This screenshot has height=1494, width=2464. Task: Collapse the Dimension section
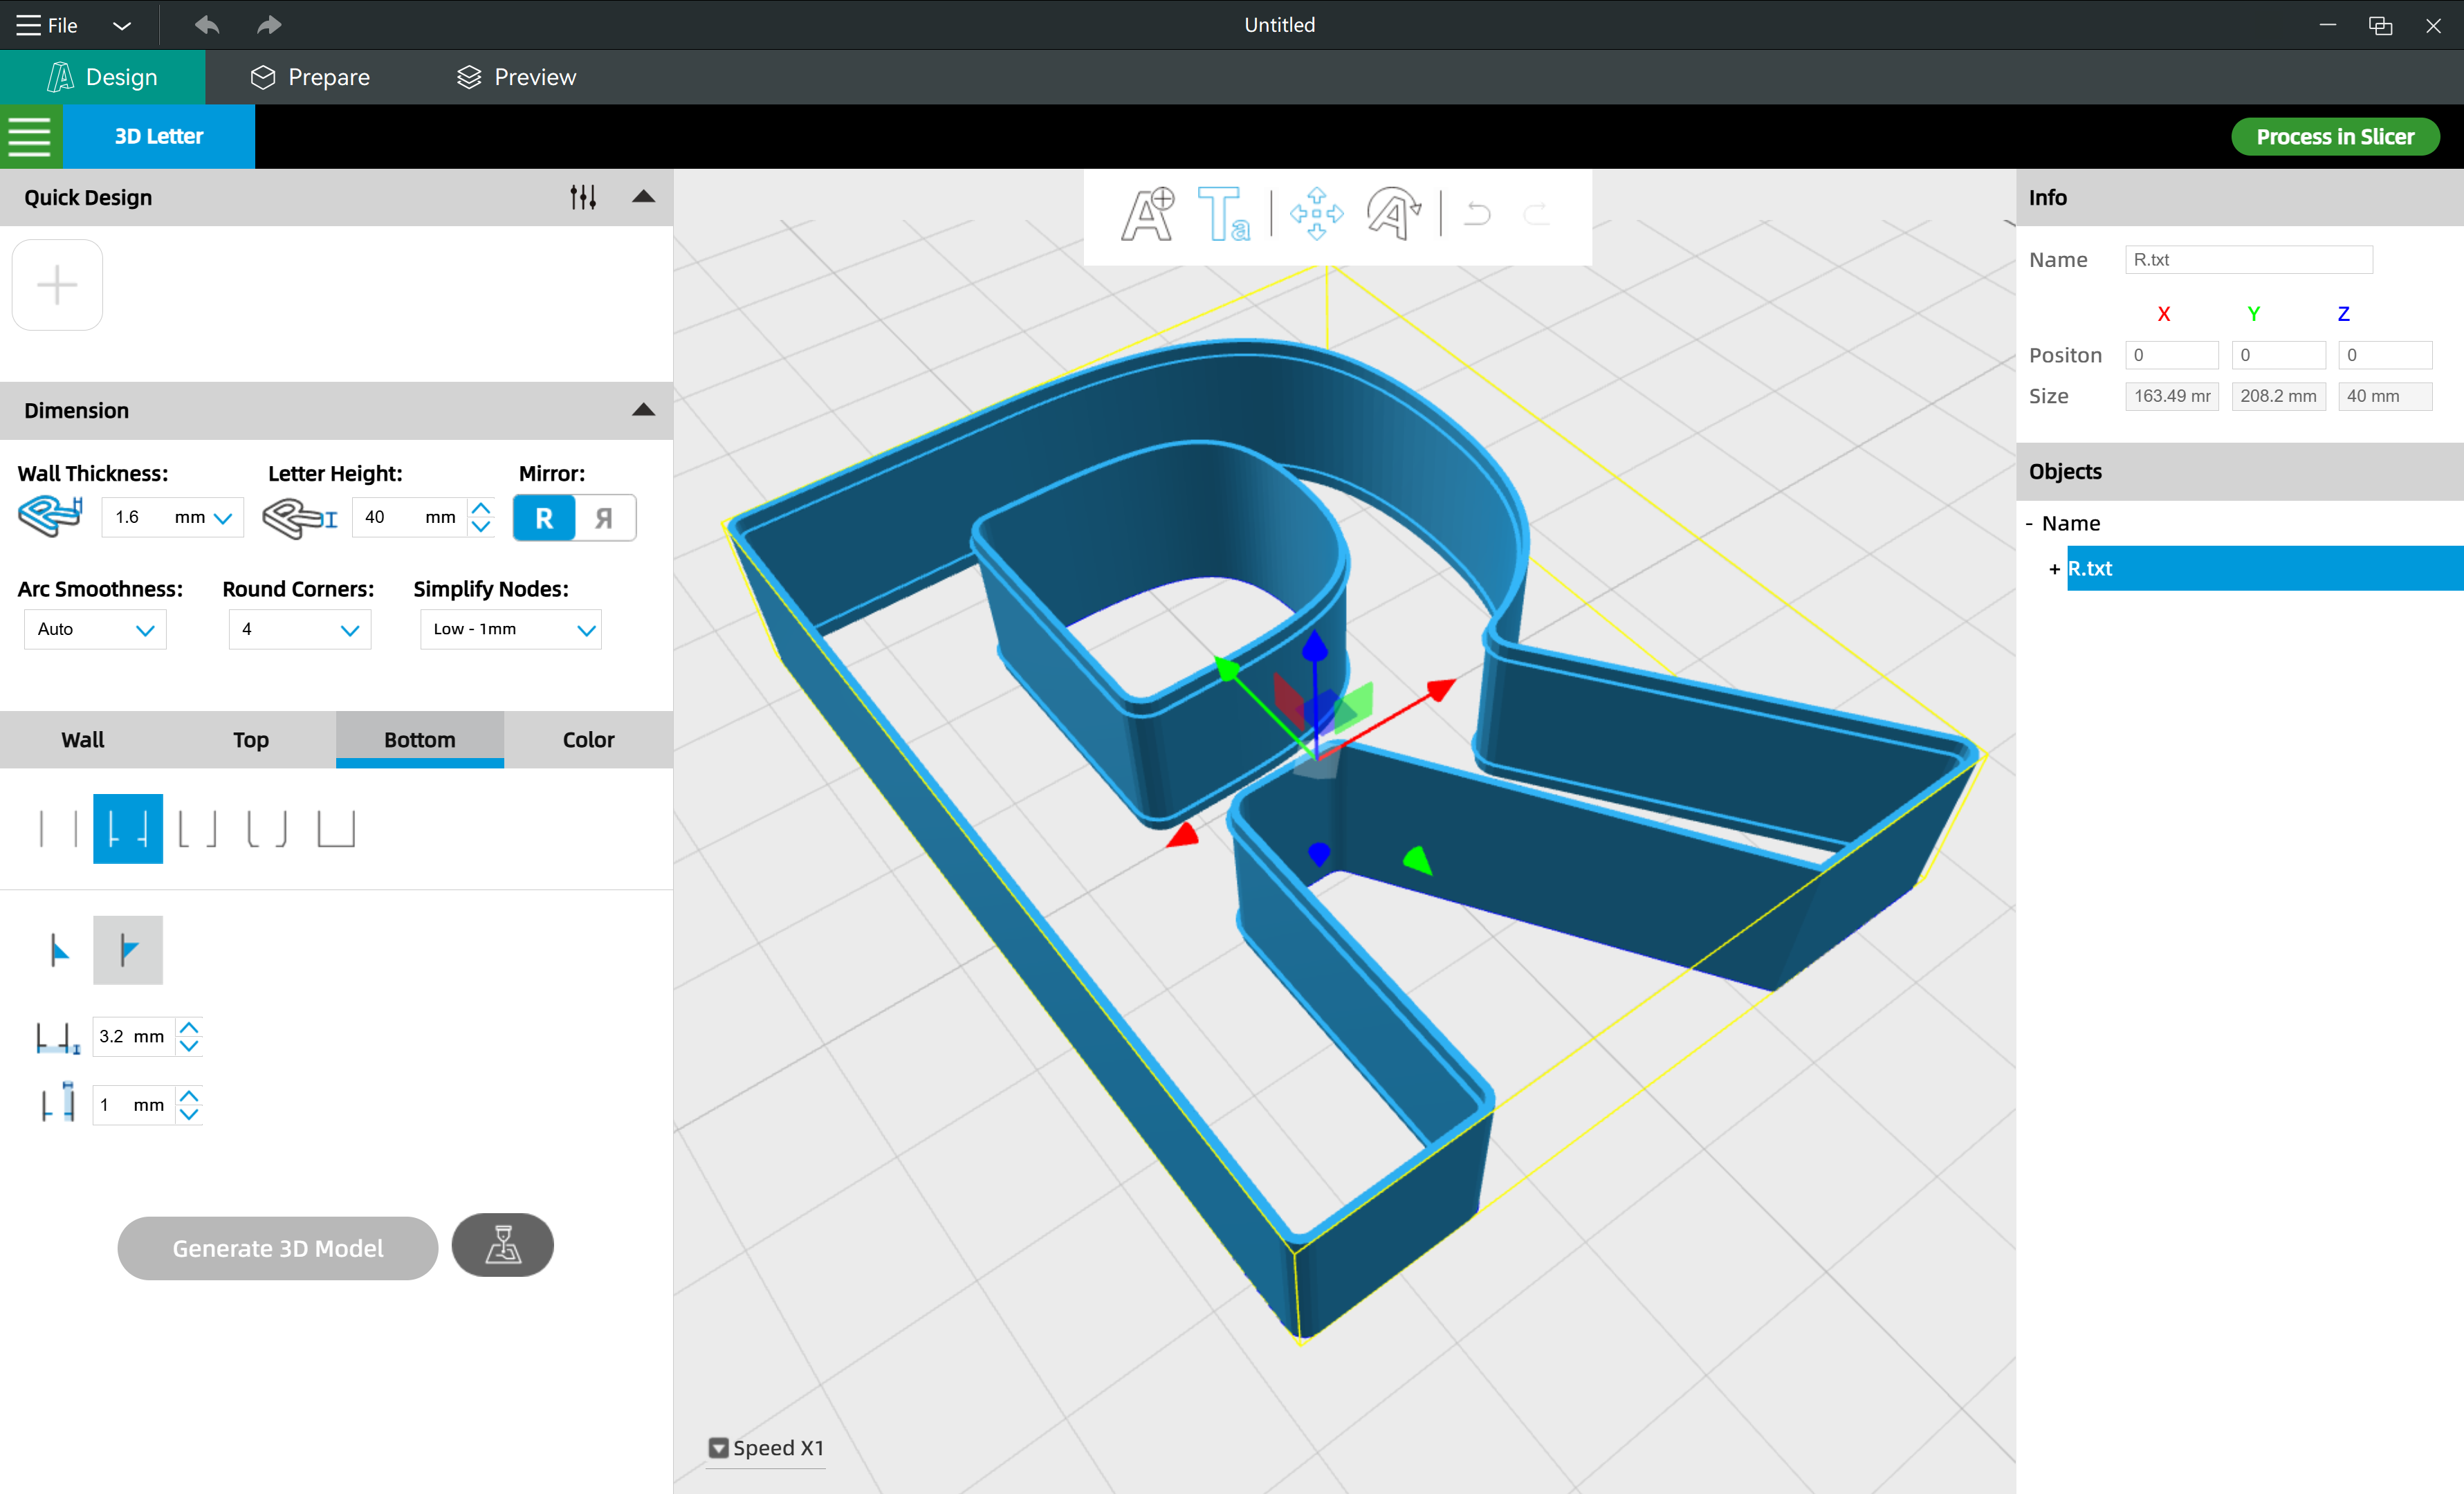coord(644,410)
